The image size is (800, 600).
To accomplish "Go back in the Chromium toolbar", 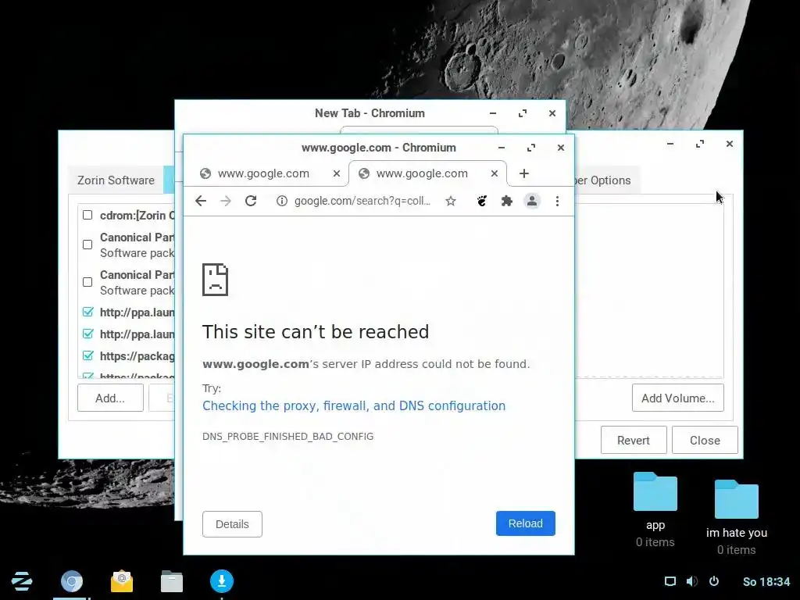I will (201, 201).
